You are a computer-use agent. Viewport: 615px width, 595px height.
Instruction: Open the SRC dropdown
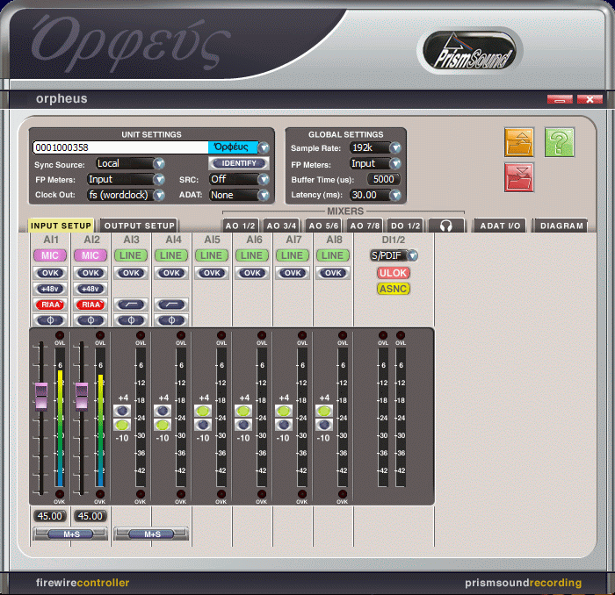point(264,179)
